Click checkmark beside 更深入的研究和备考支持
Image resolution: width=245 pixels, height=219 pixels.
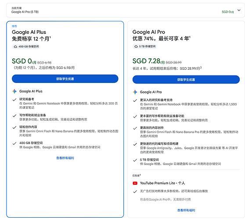coord(135,101)
